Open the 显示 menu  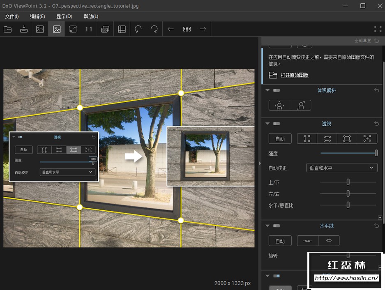[63, 16]
